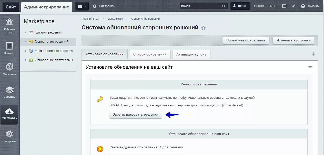Click the pin icon in top bar
The image size is (324, 155).
[293, 6]
